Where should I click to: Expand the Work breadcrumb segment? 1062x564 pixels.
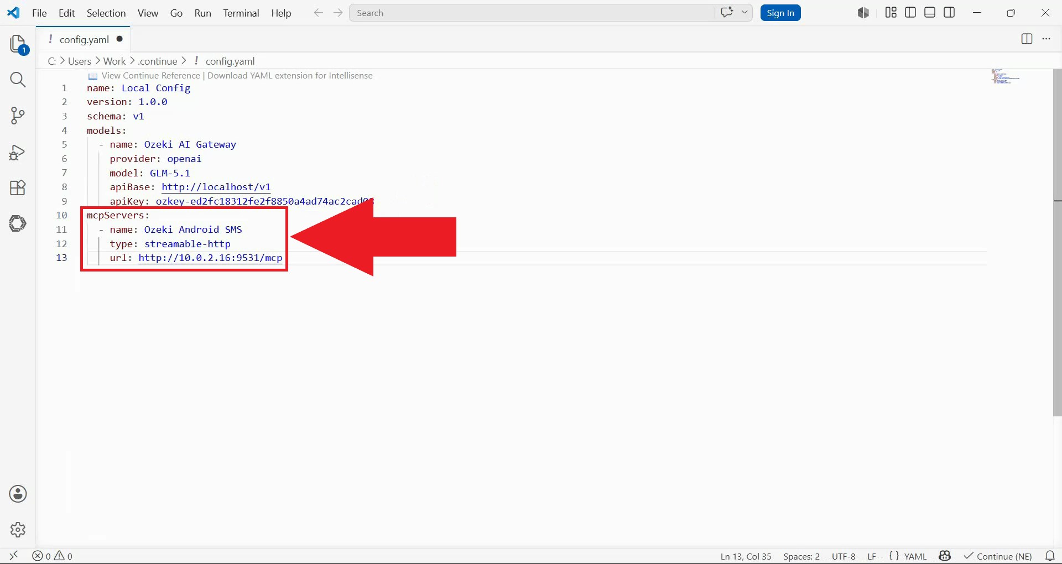coord(114,61)
